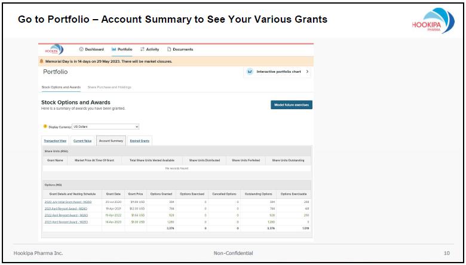
Task: Switch to the Transaction View tab
Action: pos(54,141)
